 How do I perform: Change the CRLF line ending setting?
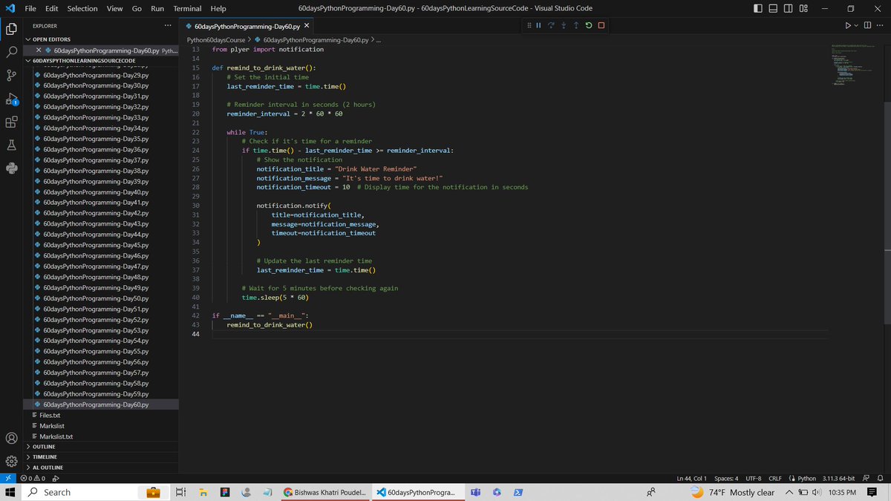tap(774, 478)
